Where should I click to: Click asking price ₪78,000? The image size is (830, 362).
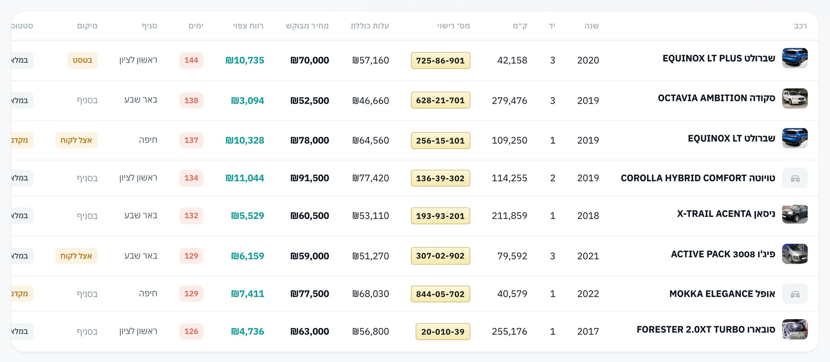point(310,140)
